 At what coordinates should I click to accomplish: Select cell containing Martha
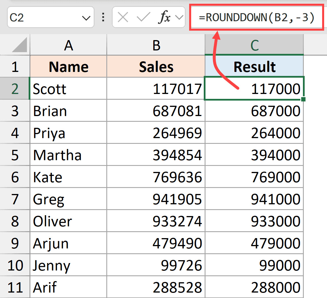(68, 155)
